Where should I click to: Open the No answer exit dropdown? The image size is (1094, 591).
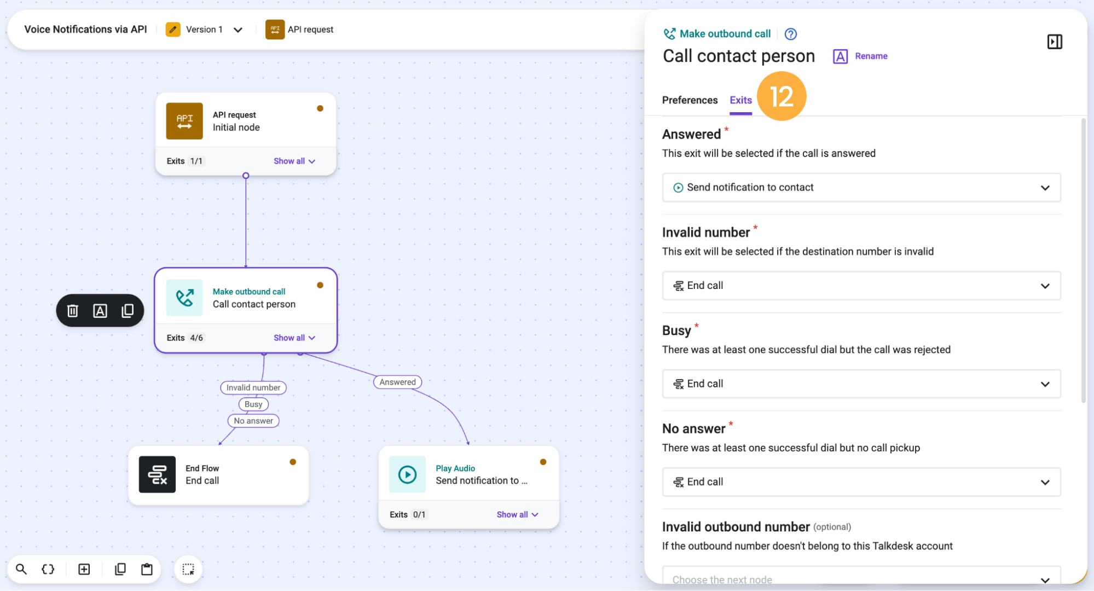(861, 482)
